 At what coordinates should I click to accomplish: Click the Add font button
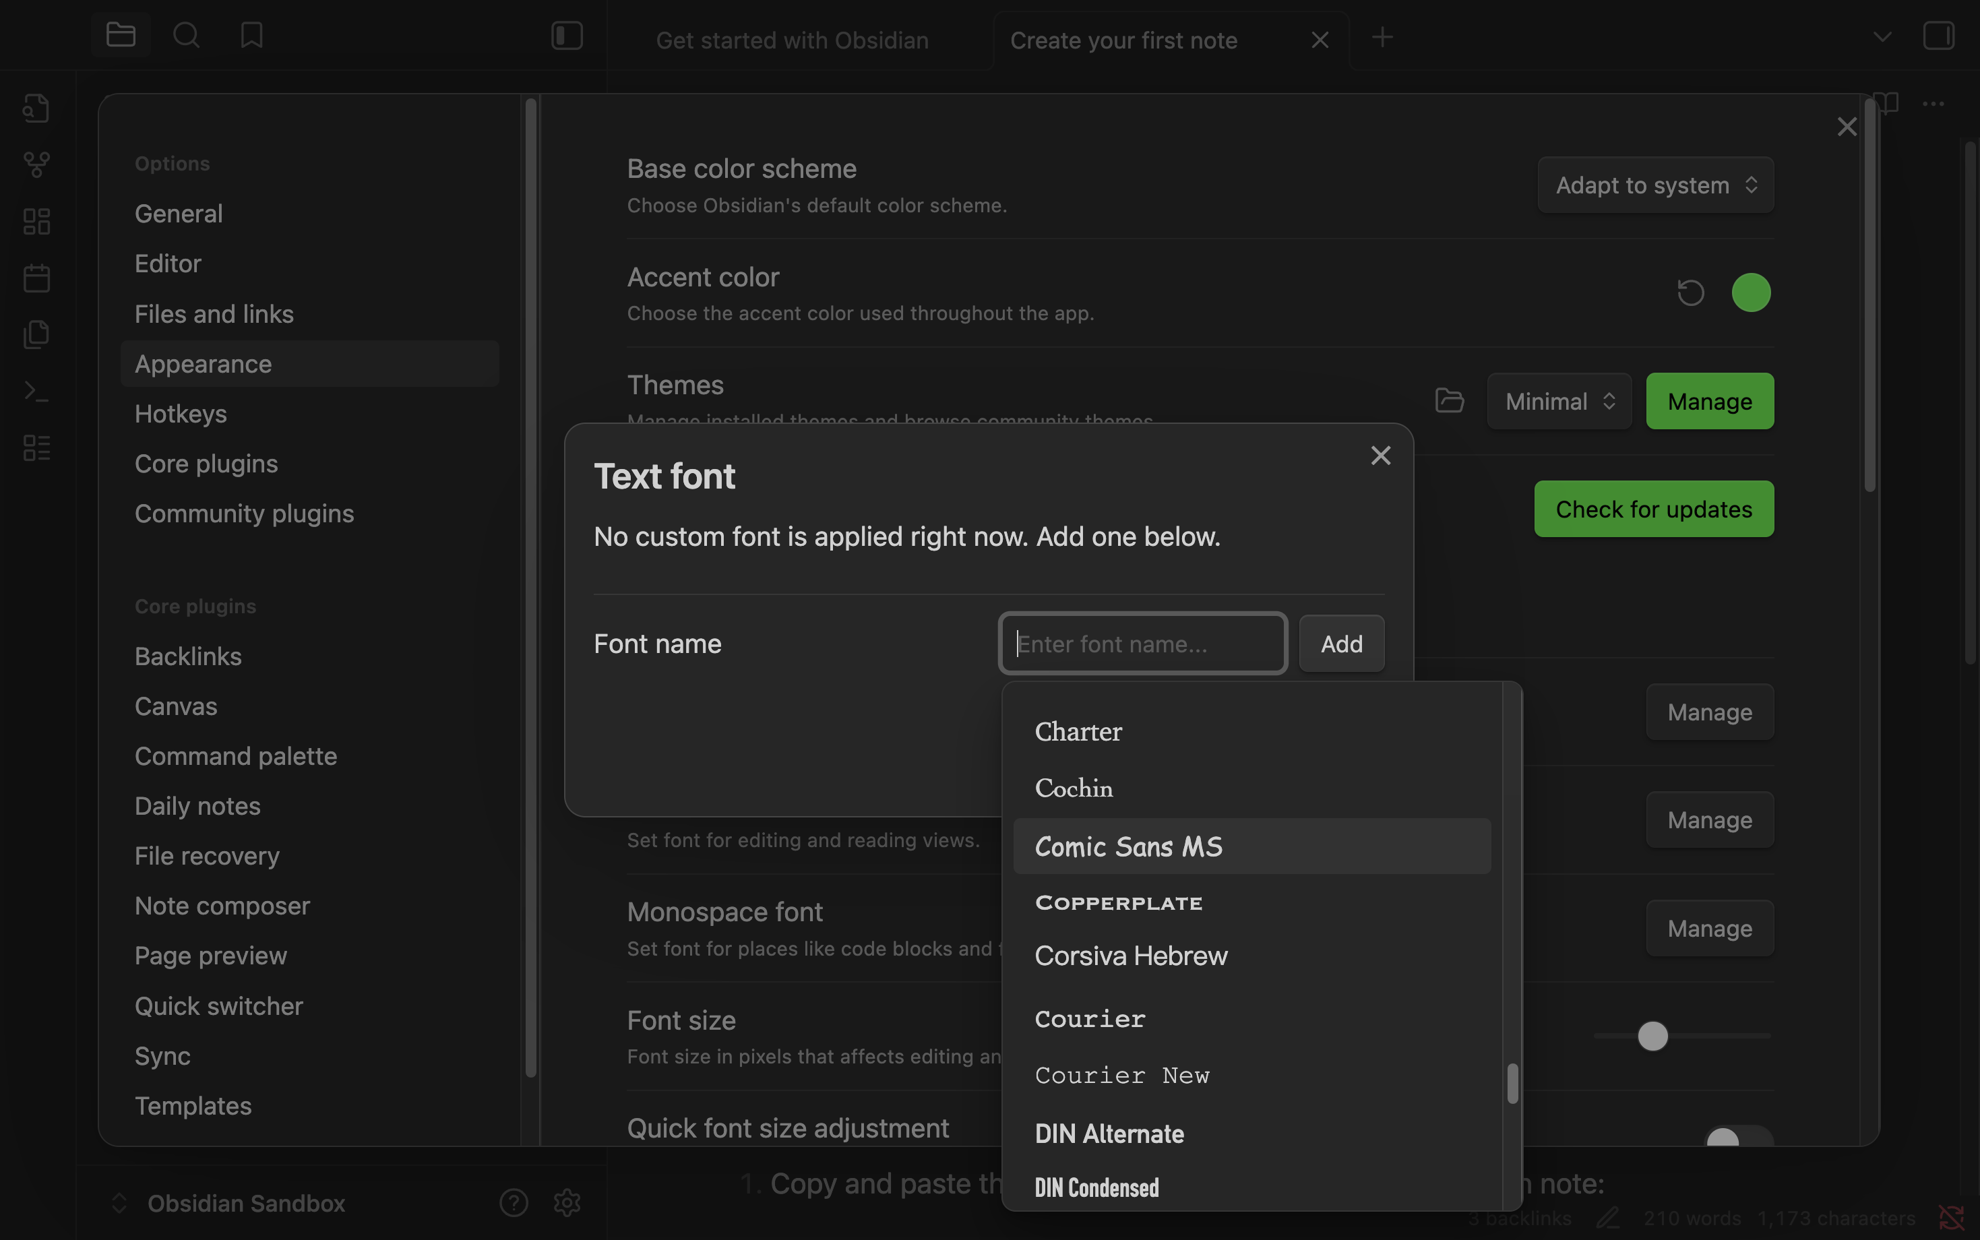pyautogui.click(x=1341, y=644)
